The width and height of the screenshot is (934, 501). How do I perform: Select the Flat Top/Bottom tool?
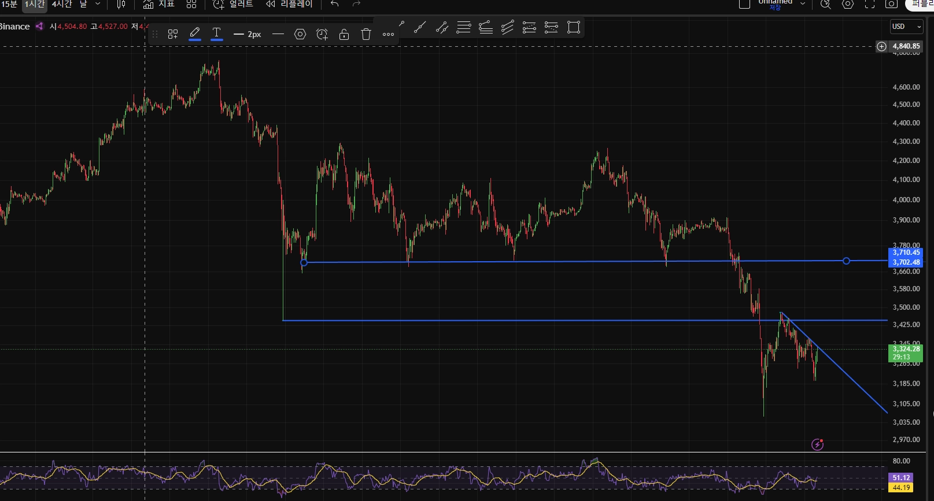pyautogui.click(x=552, y=27)
